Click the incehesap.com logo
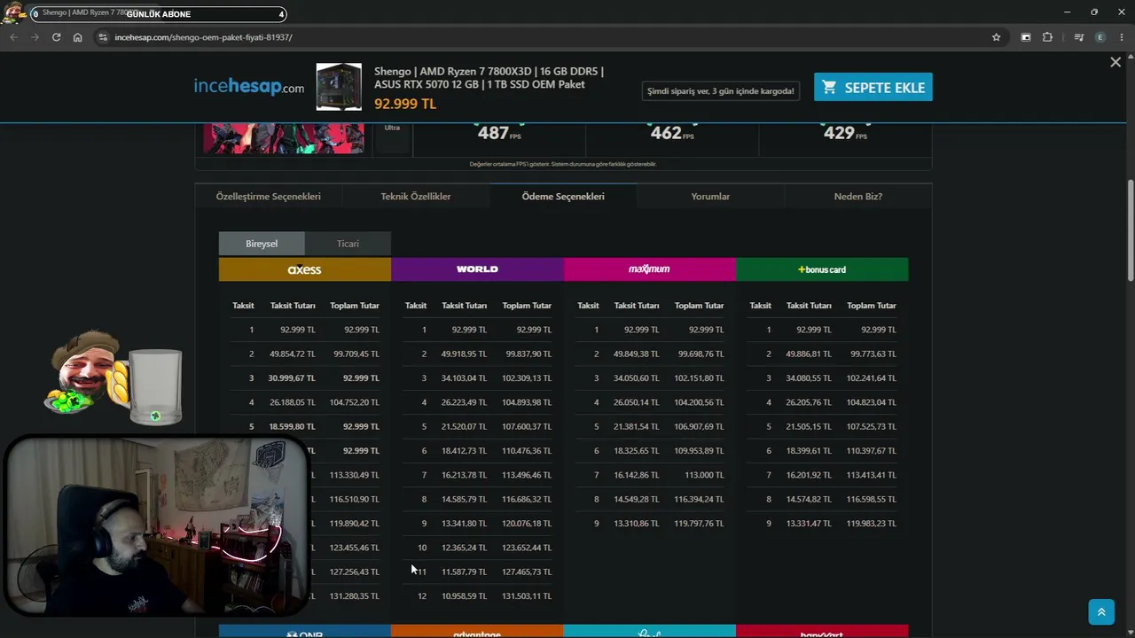Image resolution: width=1135 pixels, height=638 pixels. click(249, 87)
